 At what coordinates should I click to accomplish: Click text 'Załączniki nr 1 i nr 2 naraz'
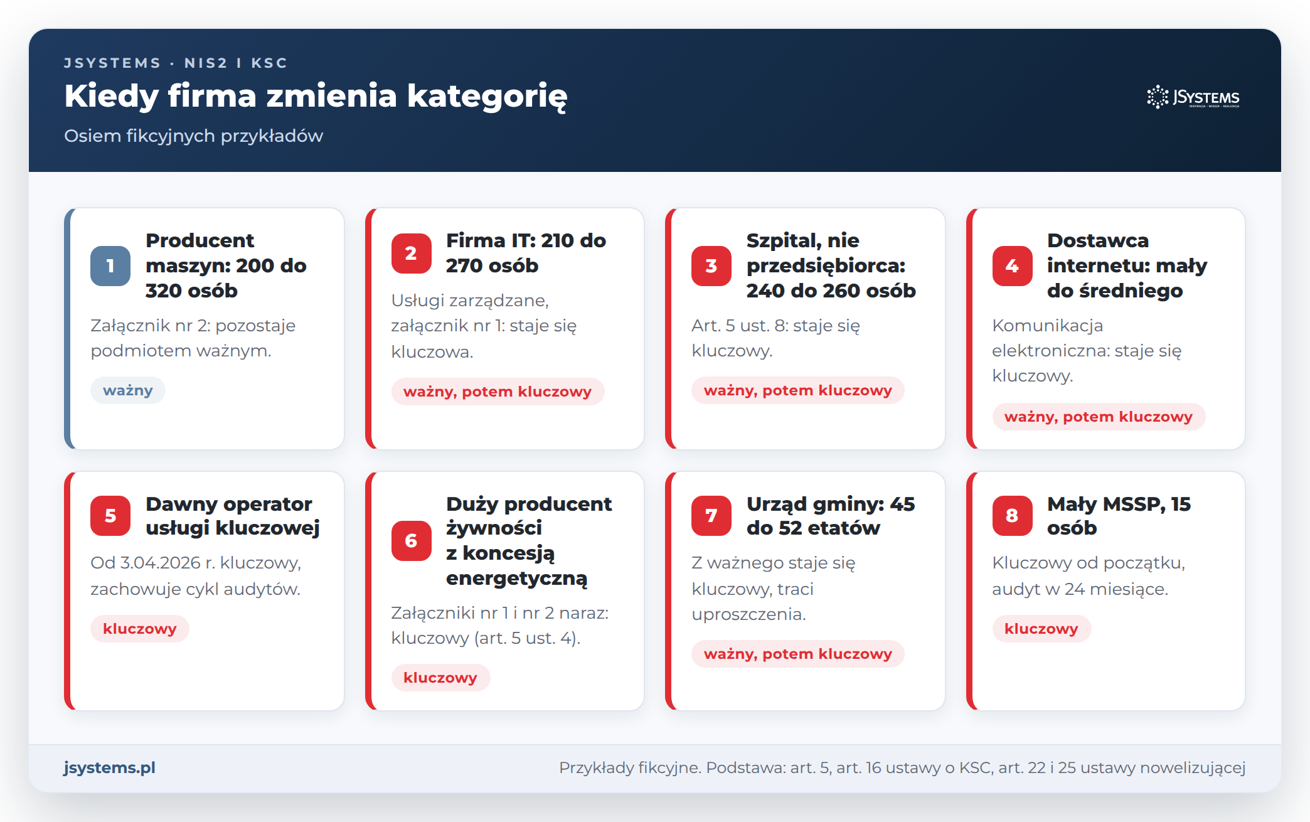500,613
